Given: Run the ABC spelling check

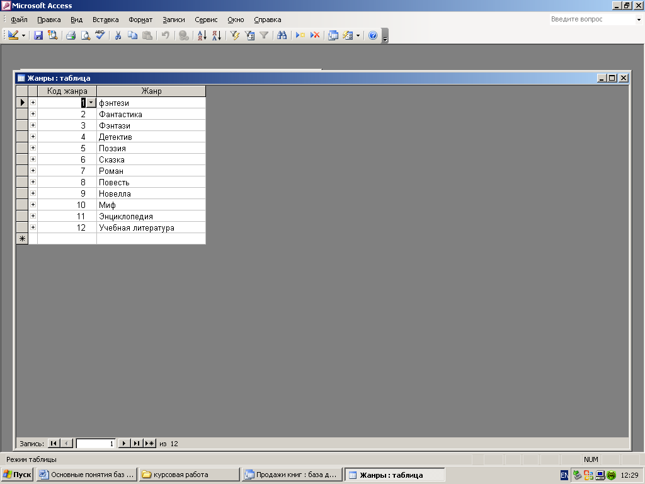Looking at the screenshot, I should (x=100, y=35).
